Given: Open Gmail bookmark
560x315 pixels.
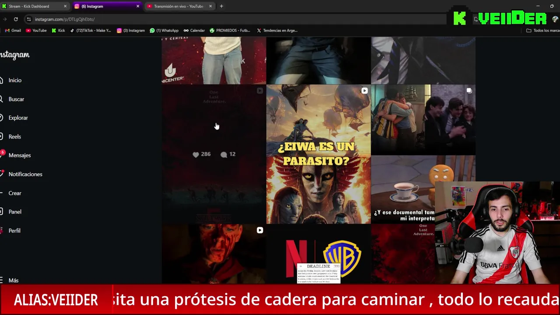Looking at the screenshot, I should pyautogui.click(x=13, y=31).
